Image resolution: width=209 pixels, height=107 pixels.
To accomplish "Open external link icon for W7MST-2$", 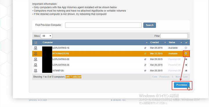I will 145,71.
